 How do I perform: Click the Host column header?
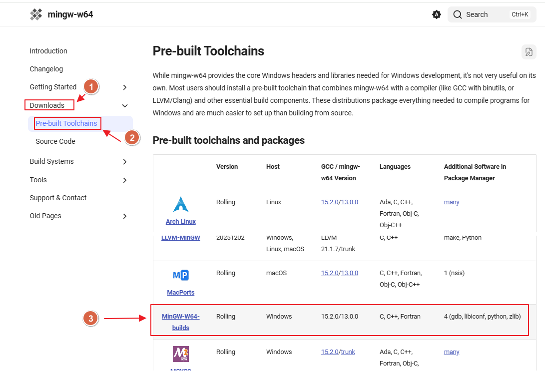(x=273, y=167)
